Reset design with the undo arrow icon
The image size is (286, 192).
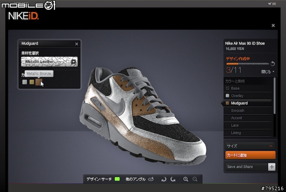tap(273, 63)
